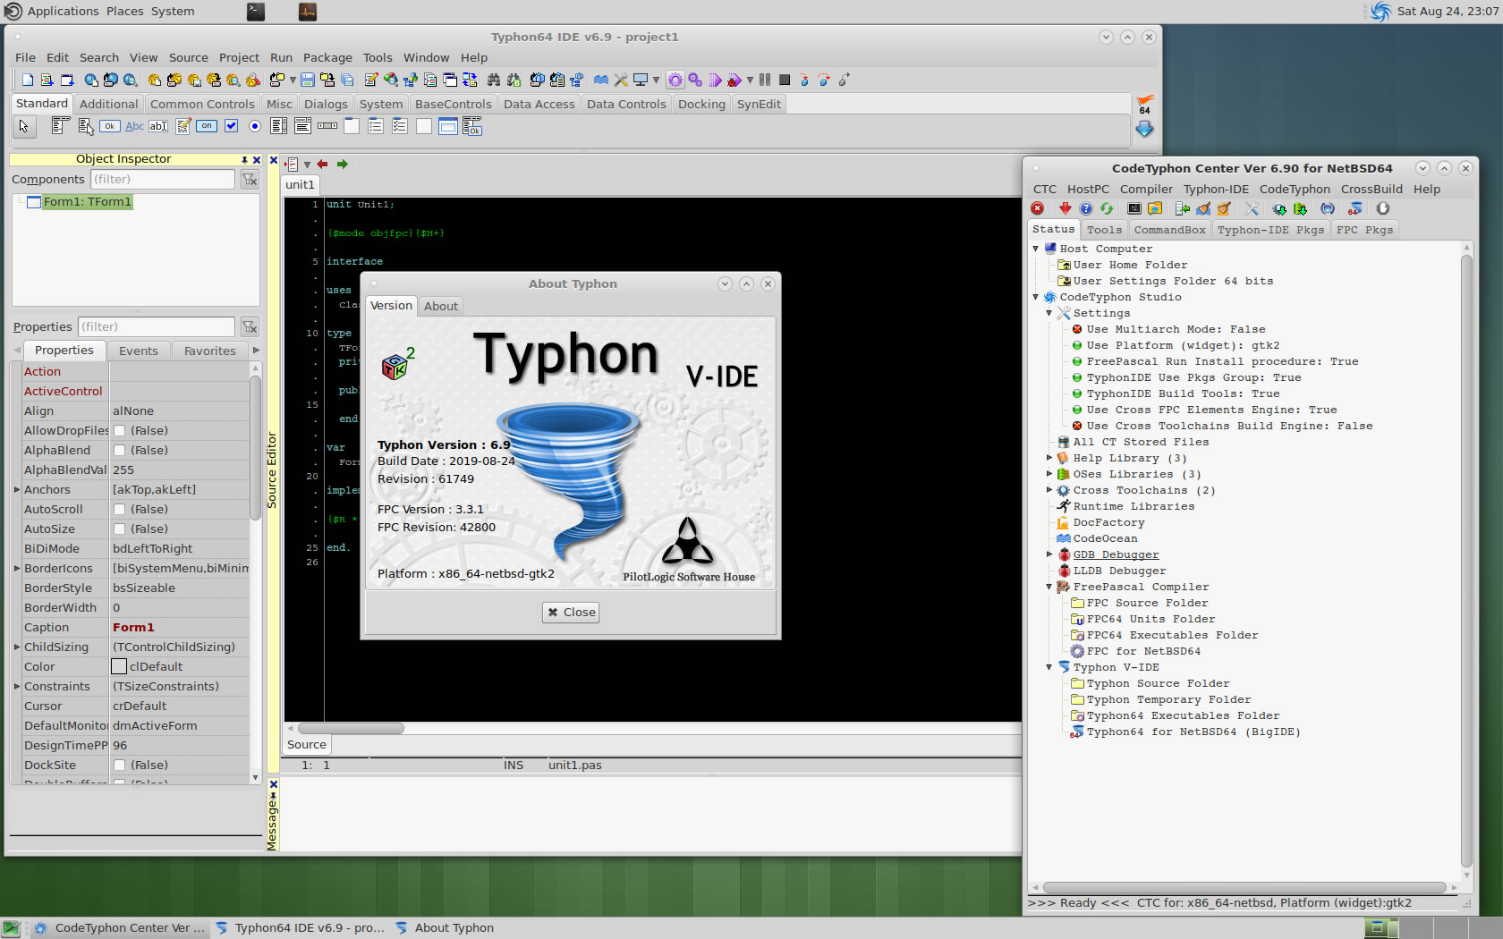Open the terminal icon in CodeTyphon Center toolbar
1503x939 pixels.
(x=1134, y=208)
